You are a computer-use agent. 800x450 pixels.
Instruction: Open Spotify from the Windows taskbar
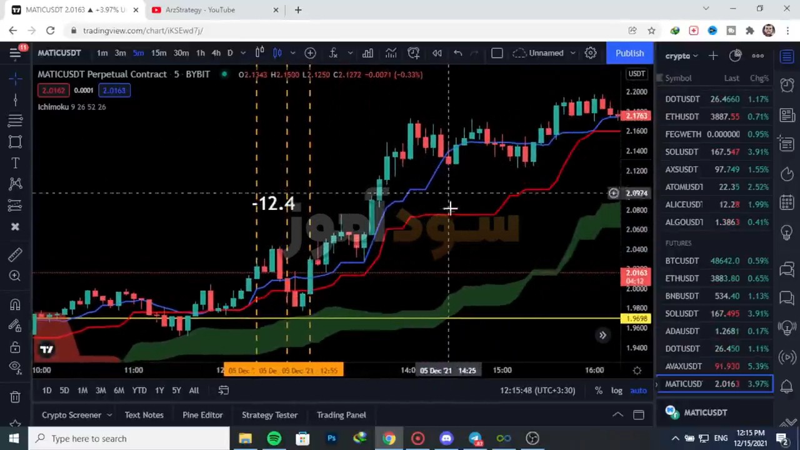[274, 439]
